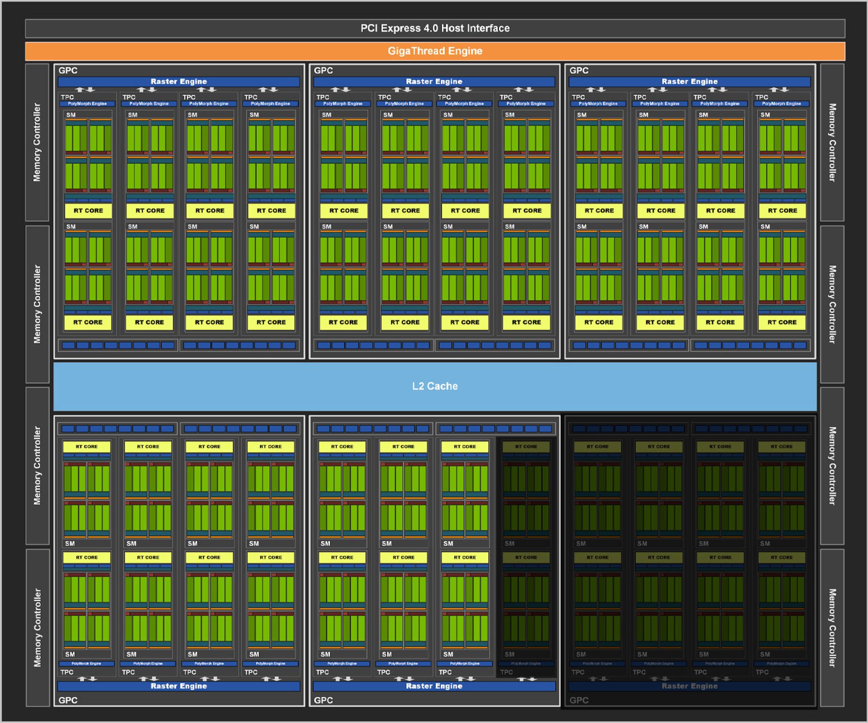Click the topmost left Memory Controller block
The image size is (868, 723).
pos(37,142)
